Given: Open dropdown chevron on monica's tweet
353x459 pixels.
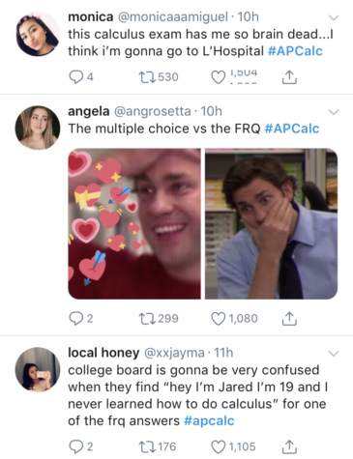Looking at the screenshot, I should (334, 17).
